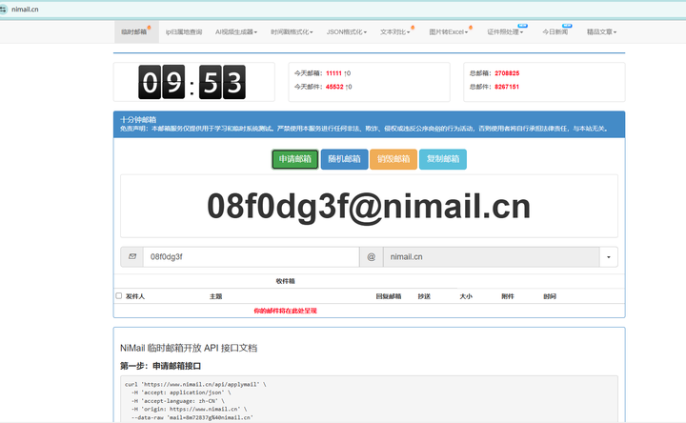Click the envelope icon beside the username field
Viewport: 686px width, 423px height.
click(x=131, y=257)
